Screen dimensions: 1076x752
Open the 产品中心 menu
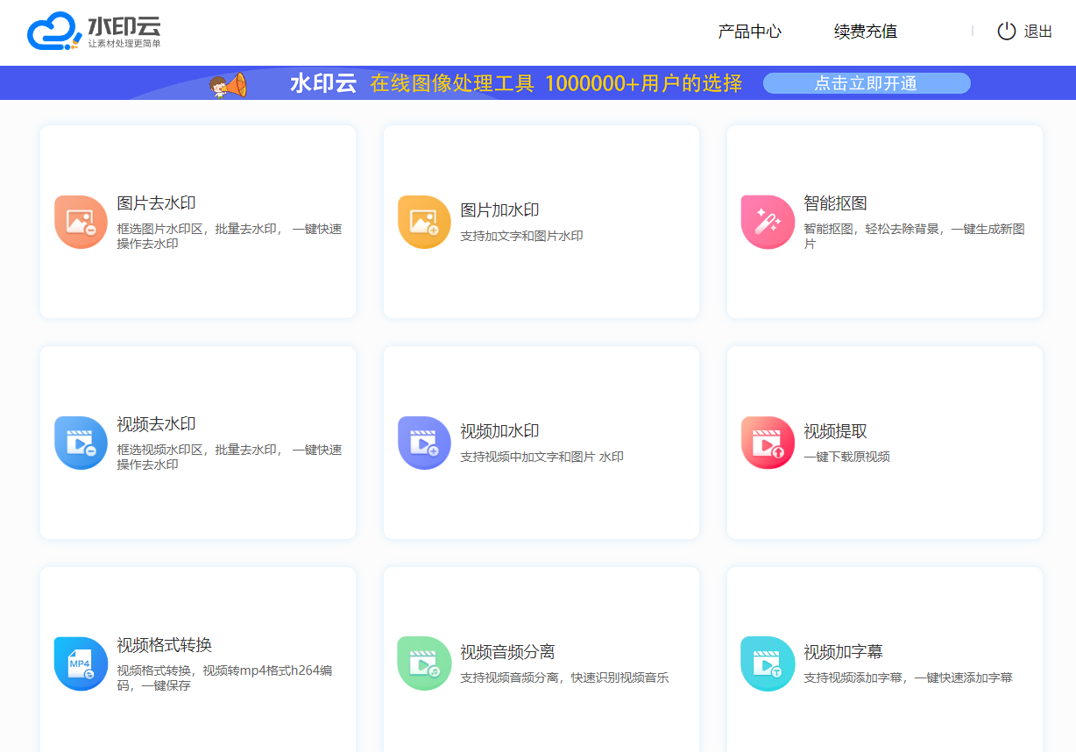click(x=749, y=32)
